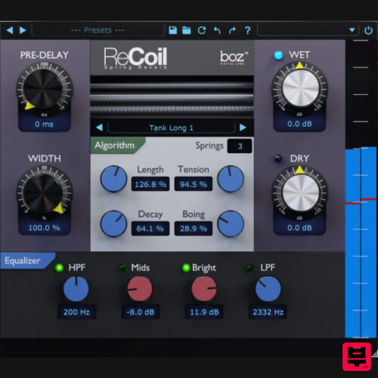Select next algorithm with right arrow
Viewport: 378px width, 378px height.
click(243, 127)
